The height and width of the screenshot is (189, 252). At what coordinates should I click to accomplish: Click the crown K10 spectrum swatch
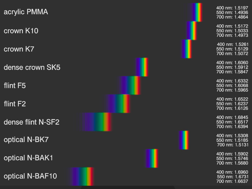(x=191, y=31)
